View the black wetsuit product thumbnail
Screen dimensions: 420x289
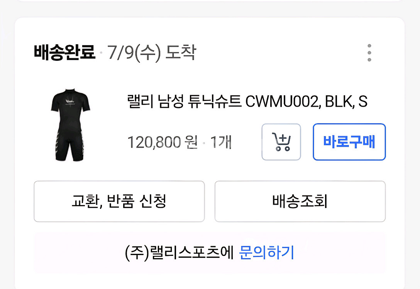(x=70, y=125)
